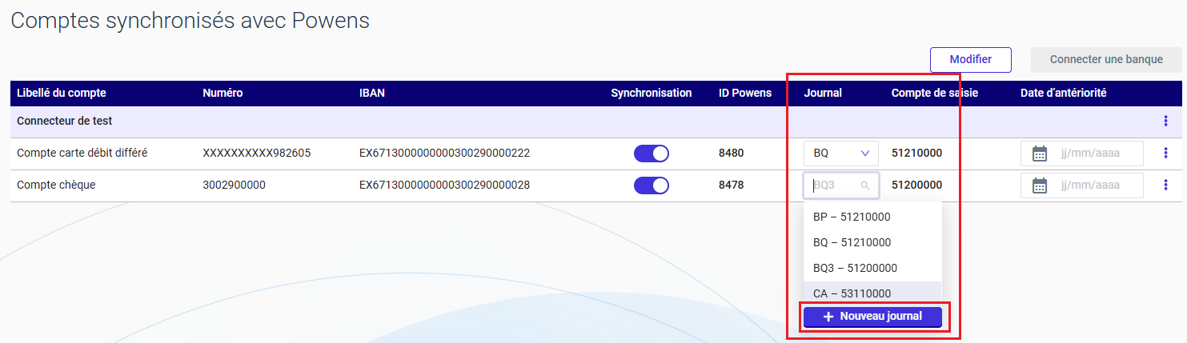Click the Numéro column header

[x=223, y=93]
